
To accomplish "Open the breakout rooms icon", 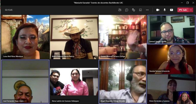I will coord(140,10).
